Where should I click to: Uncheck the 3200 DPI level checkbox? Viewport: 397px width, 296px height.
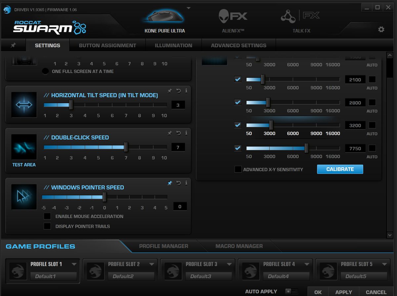pyautogui.click(x=238, y=125)
